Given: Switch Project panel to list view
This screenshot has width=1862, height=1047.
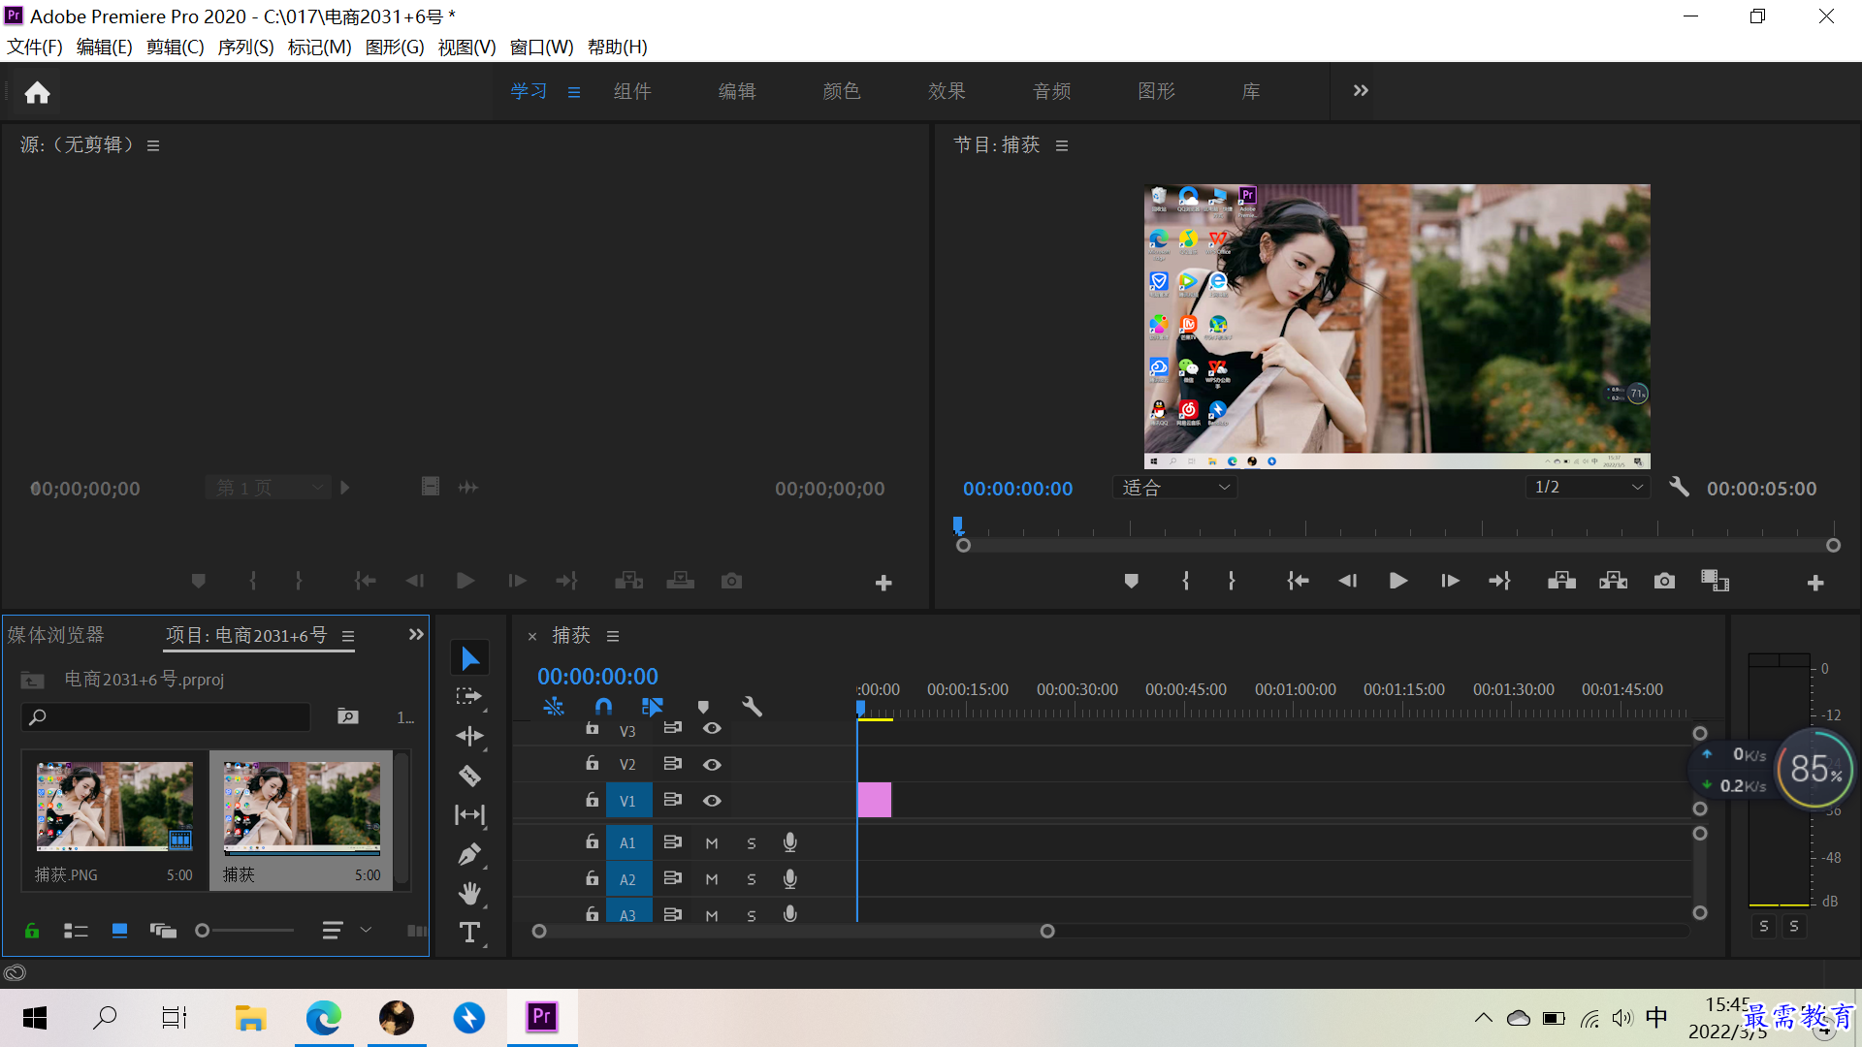Looking at the screenshot, I should coord(76,931).
